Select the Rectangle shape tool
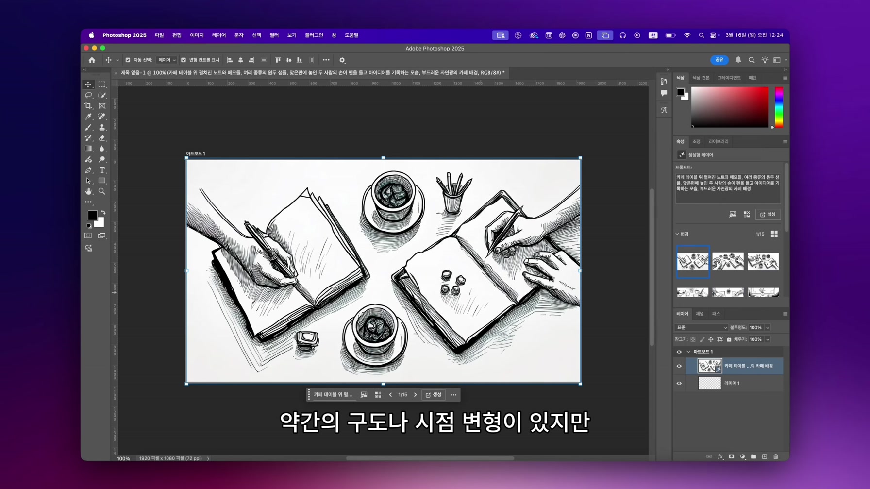 tap(102, 181)
